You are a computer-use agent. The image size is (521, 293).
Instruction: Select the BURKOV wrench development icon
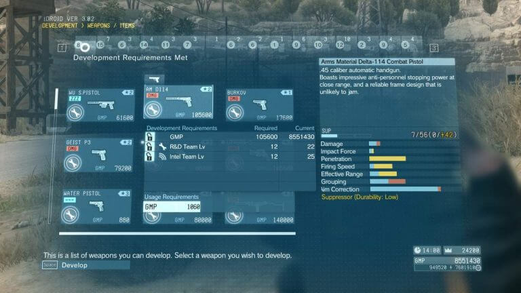pyautogui.click(x=235, y=113)
